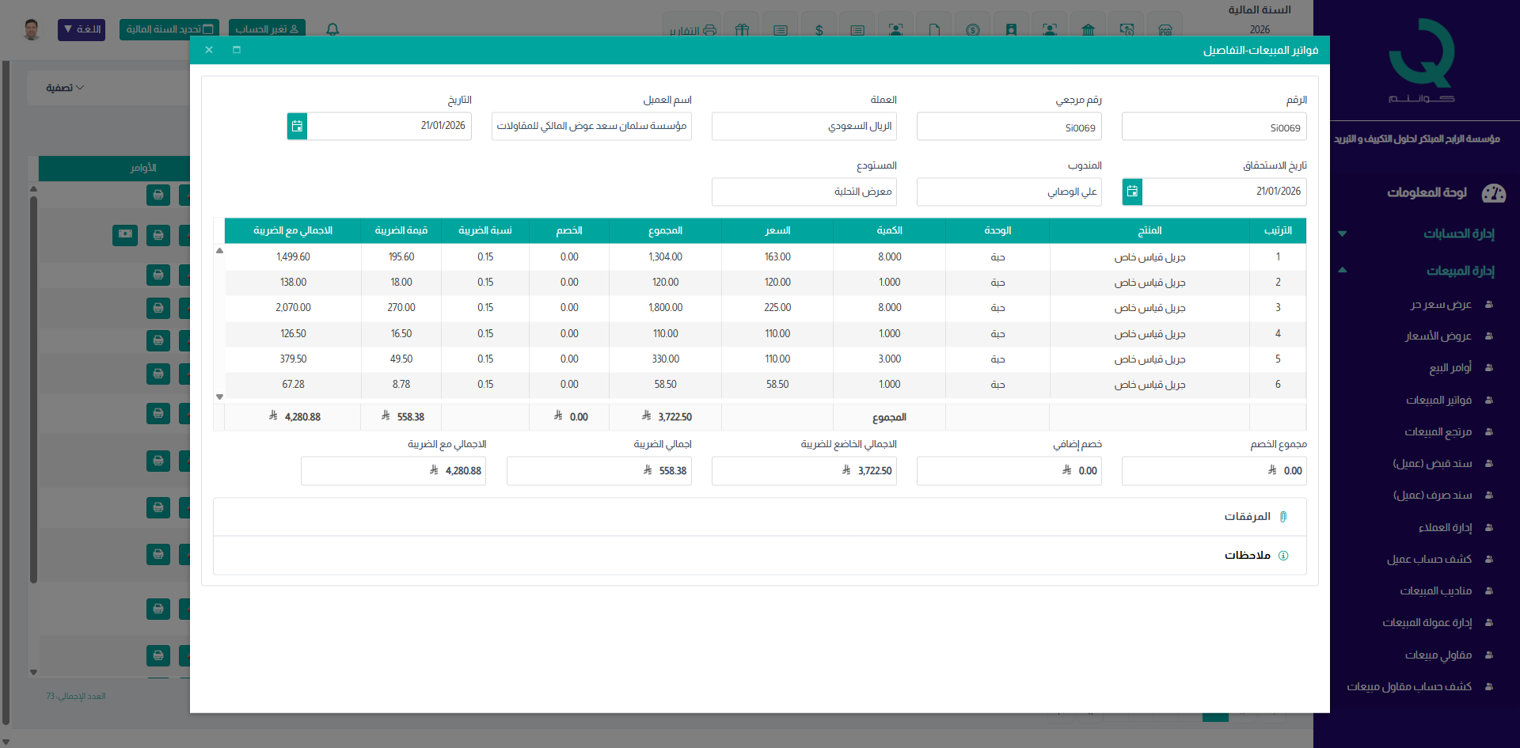1520x748 pixels.
Task: Click the gift box toolbar icon
Action: 742,30
